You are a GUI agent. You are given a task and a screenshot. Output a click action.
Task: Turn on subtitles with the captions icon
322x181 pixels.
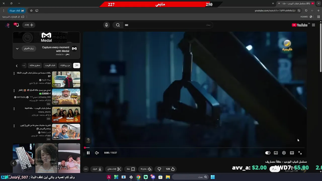(x=276, y=153)
